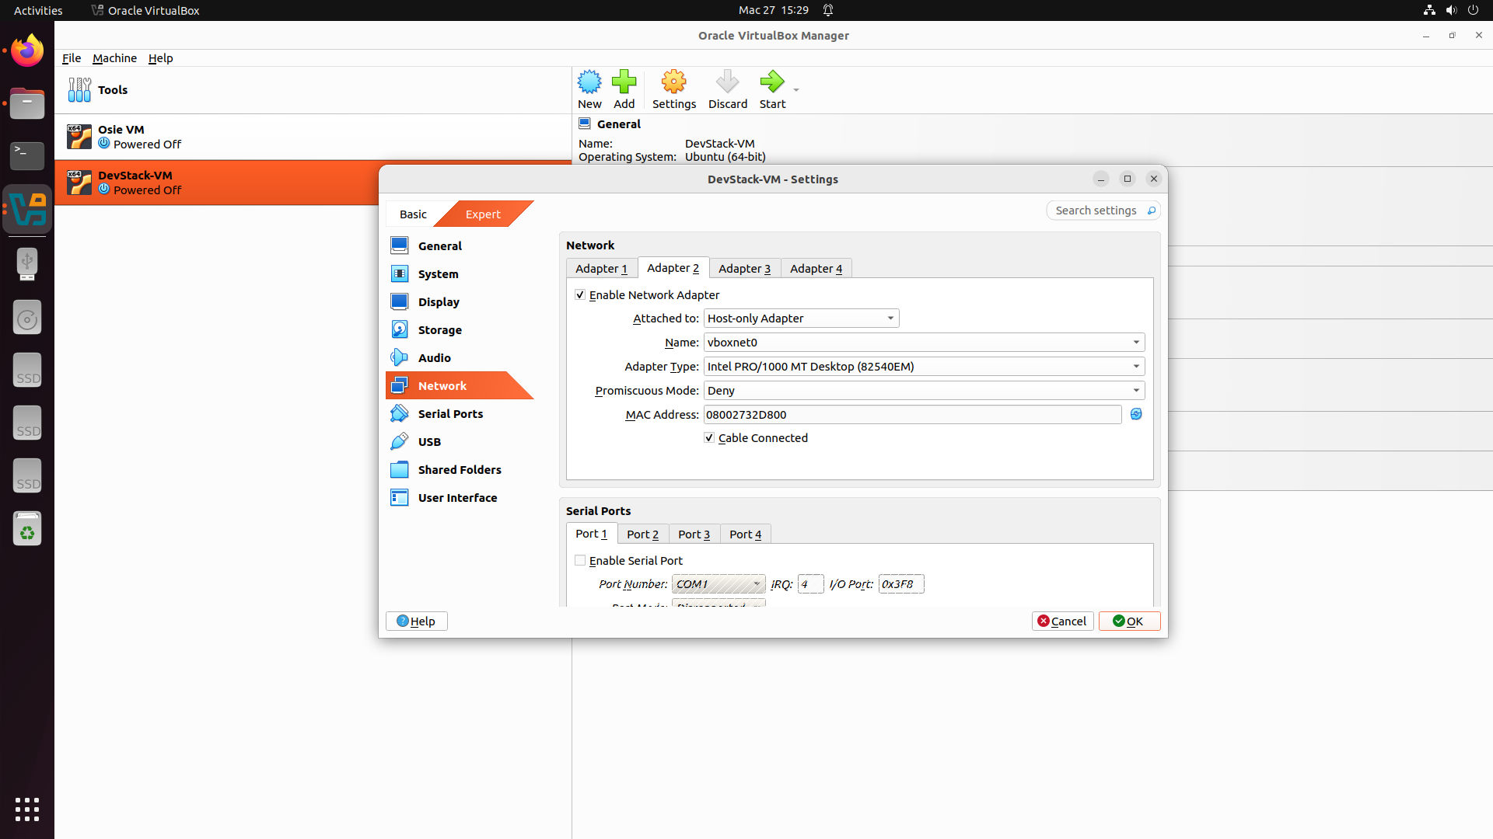Click the Help button in the Settings dialog
Screen dimensions: 1493x839
[x=416, y=621]
